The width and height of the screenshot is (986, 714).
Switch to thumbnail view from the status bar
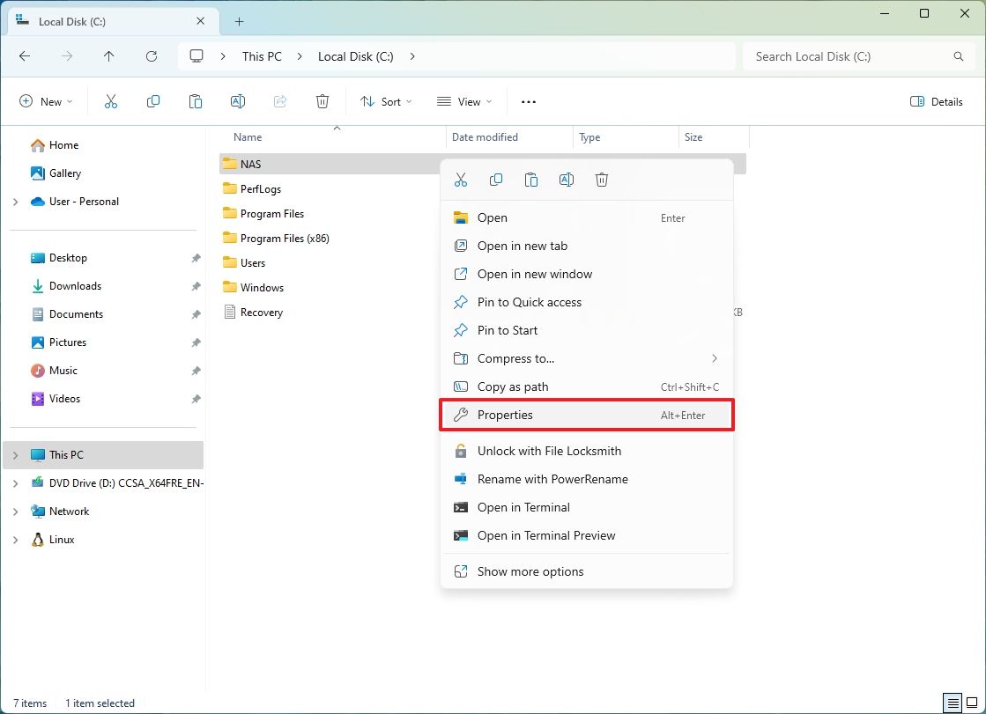972,703
